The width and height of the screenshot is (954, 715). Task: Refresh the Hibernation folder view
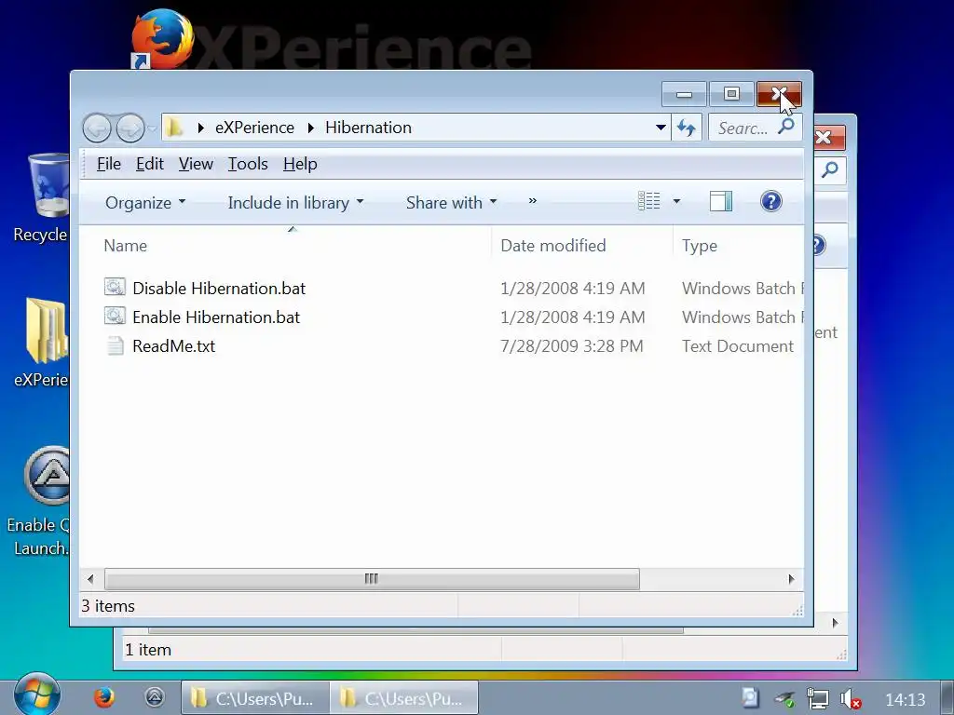(687, 128)
